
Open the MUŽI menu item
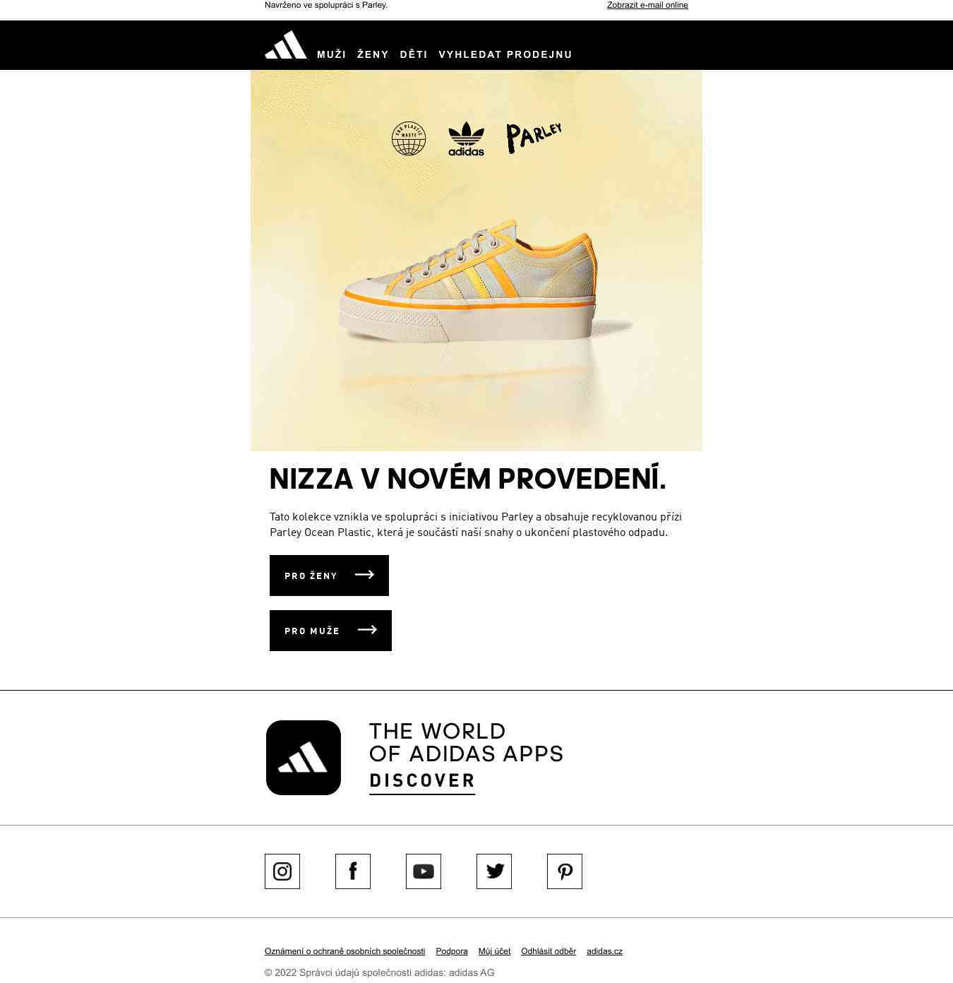pyautogui.click(x=331, y=54)
